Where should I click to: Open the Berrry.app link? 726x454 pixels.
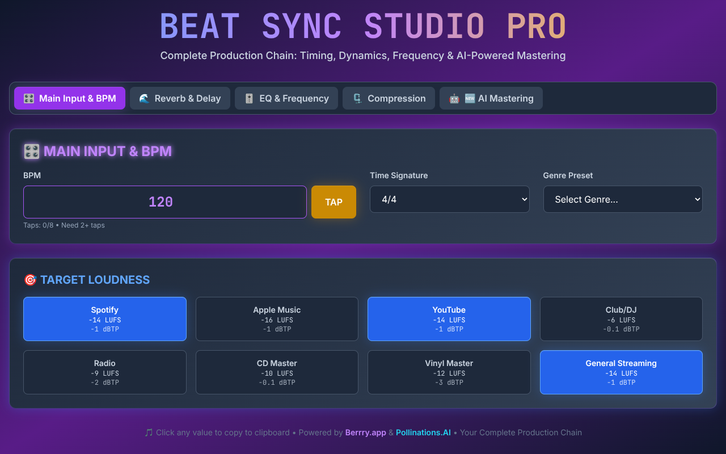(x=365, y=432)
